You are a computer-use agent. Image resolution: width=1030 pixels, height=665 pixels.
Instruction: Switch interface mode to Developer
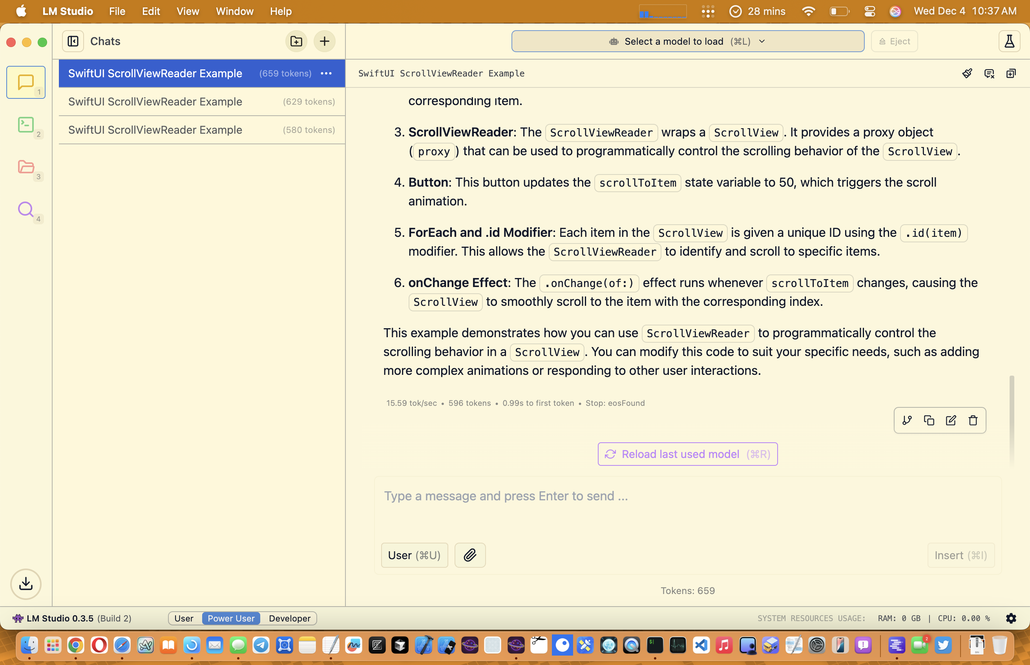pyautogui.click(x=290, y=618)
